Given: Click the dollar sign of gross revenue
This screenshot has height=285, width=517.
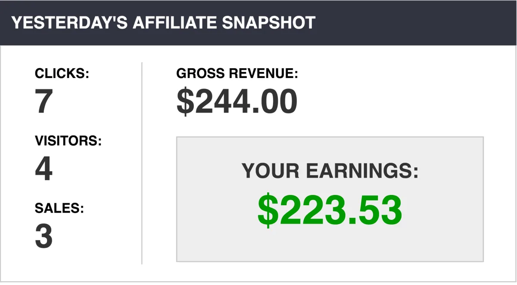Looking at the screenshot, I should click(185, 102).
